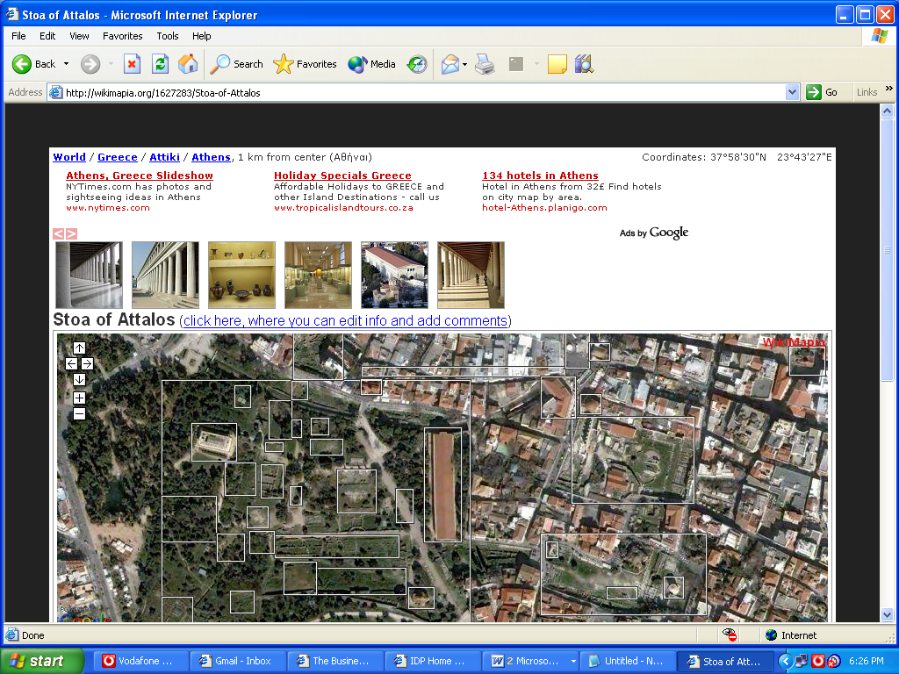The height and width of the screenshot is (674, 899).
Task: Expand the Mail button dropdown arrow
Action: click(x=465, y=64)
